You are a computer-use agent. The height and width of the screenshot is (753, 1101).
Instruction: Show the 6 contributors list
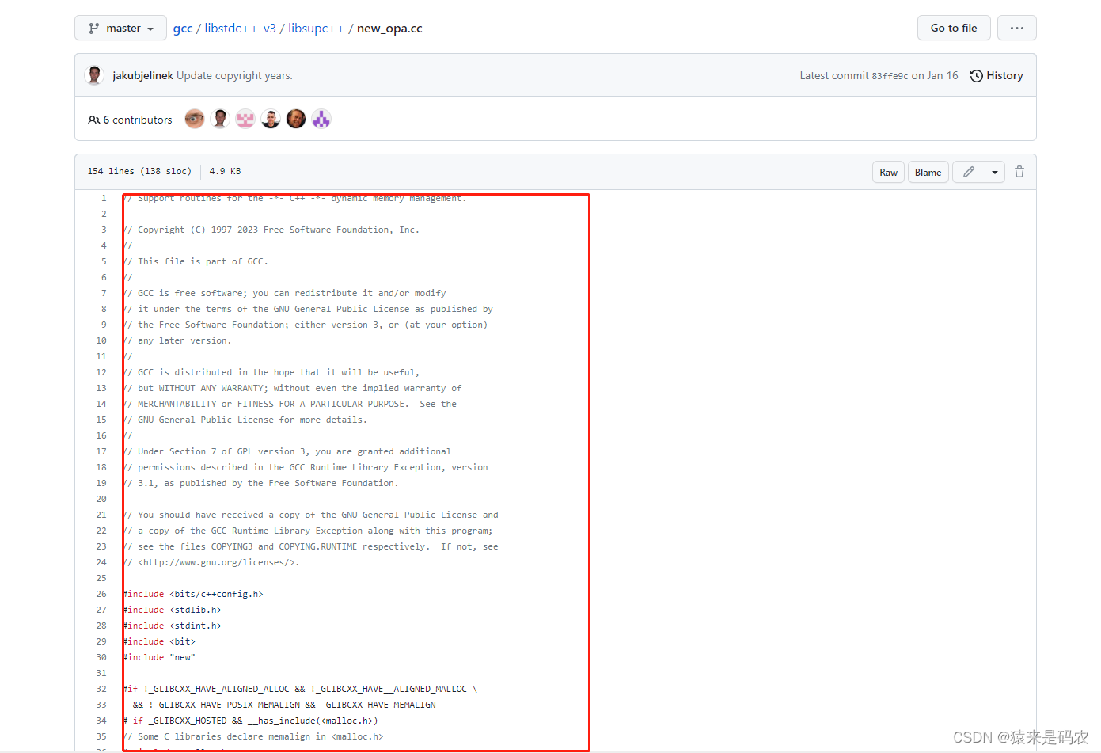tap(130, 120)
